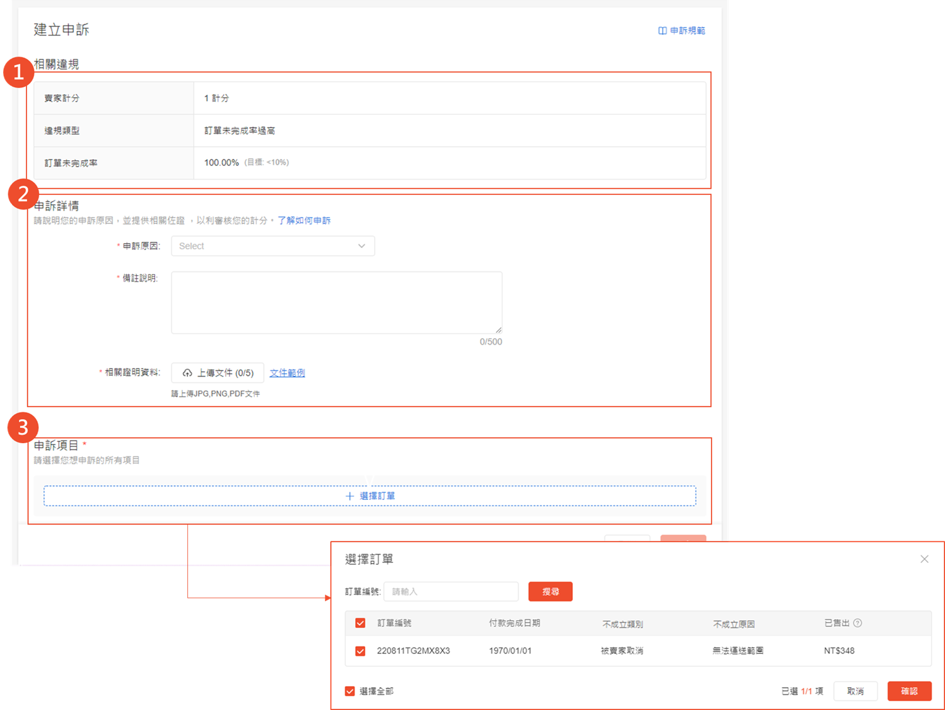Image resolution: width=945 pixels, height=710 pixels.
Task: Click the 取消 button in the dialog
Action: coord(855,690)
